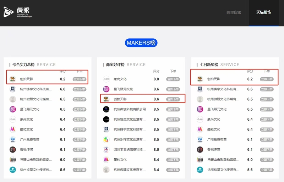Click 杭州微境科技有限公司 logo in 商家好评榜
The width and height of the screenshot is (284, 182).
point(106,109)
